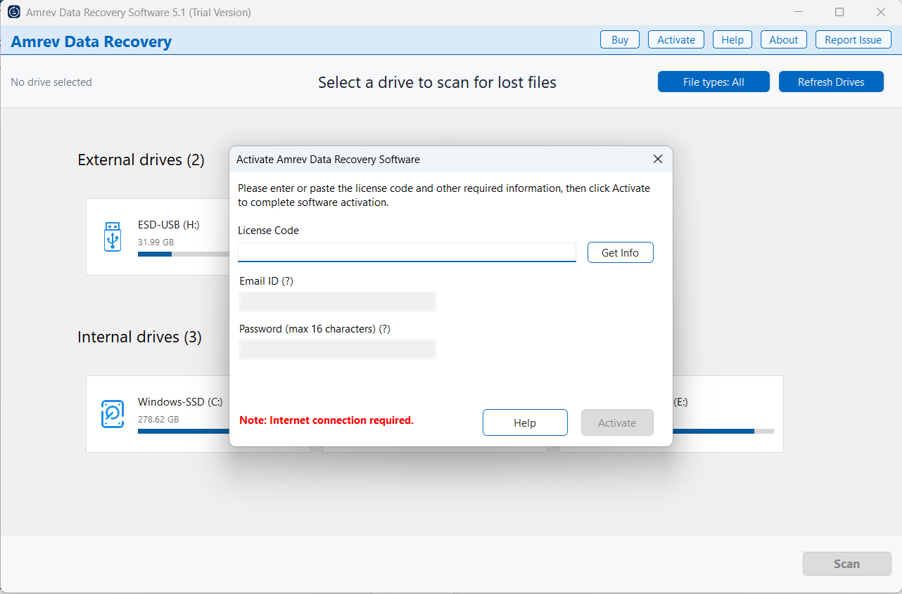
Task: Select the Windows-SSD (C:) drive label
Action: (x=180, y=402)
